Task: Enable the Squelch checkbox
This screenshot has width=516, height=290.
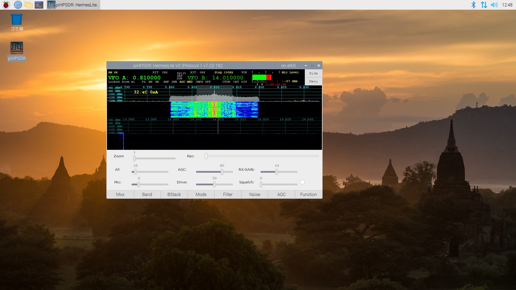Action: 302,182
